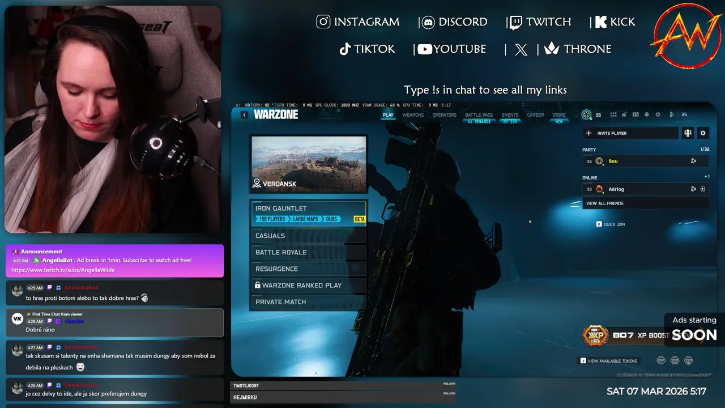Click the plus icon on Invite Player
This screenshot has width=725, height=408.
click(x=588, y=133)
